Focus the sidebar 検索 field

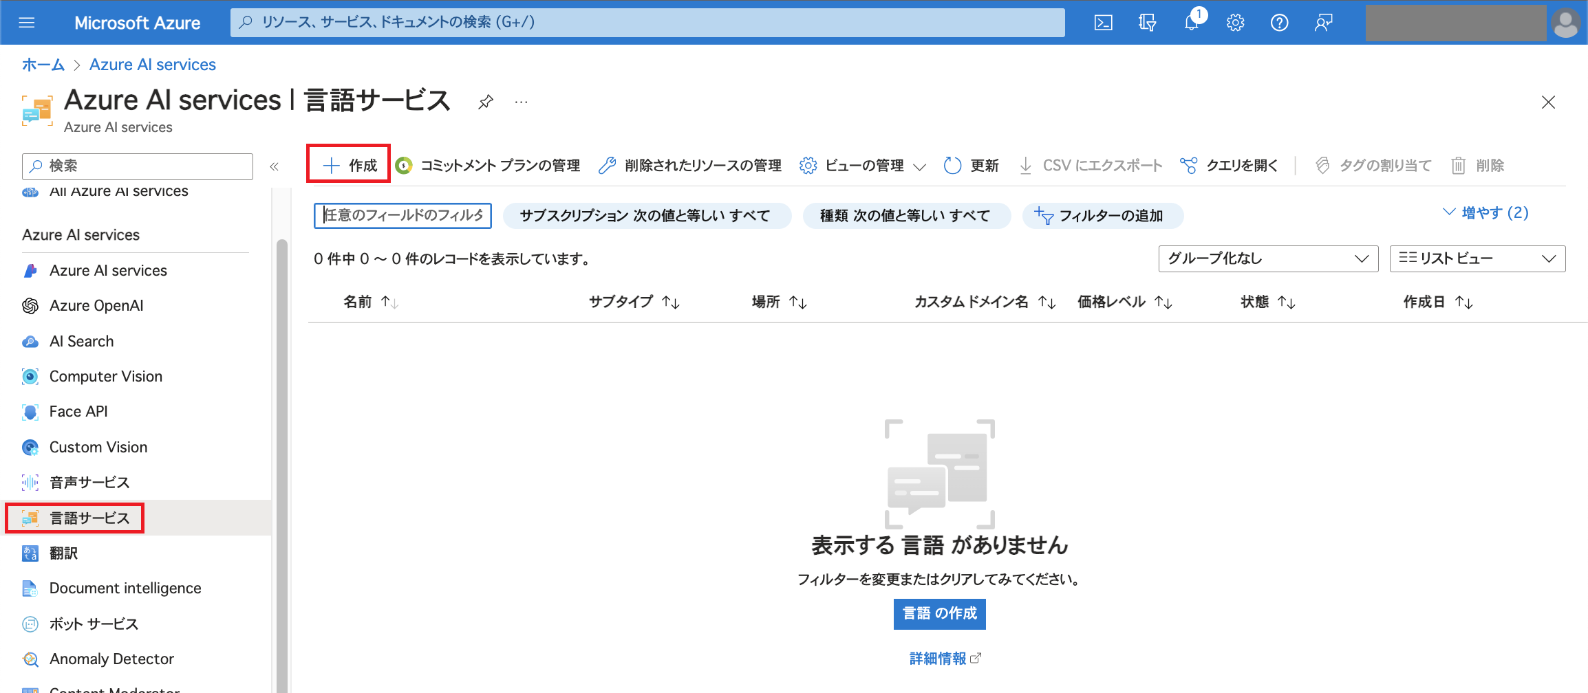coord(138,166)
